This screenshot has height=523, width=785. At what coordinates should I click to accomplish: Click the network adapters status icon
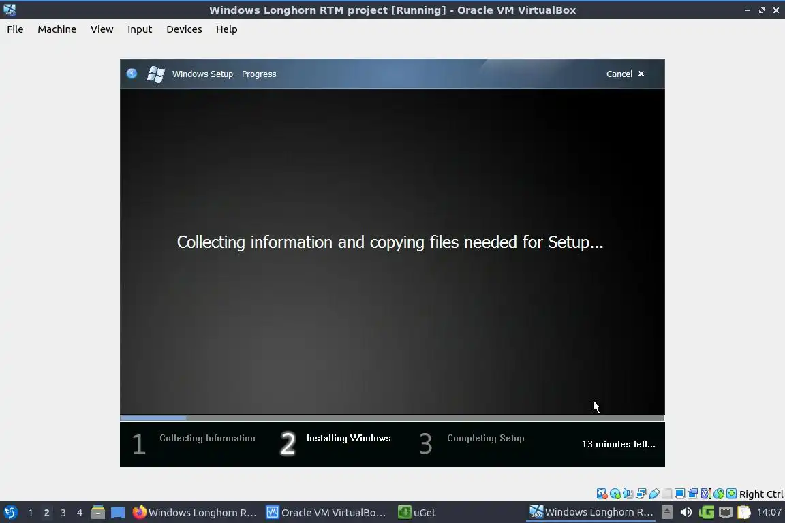(641, 494)
